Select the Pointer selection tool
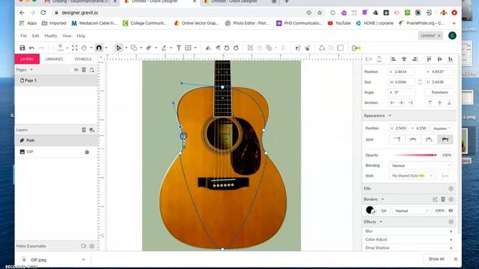 tap(118, 48)
